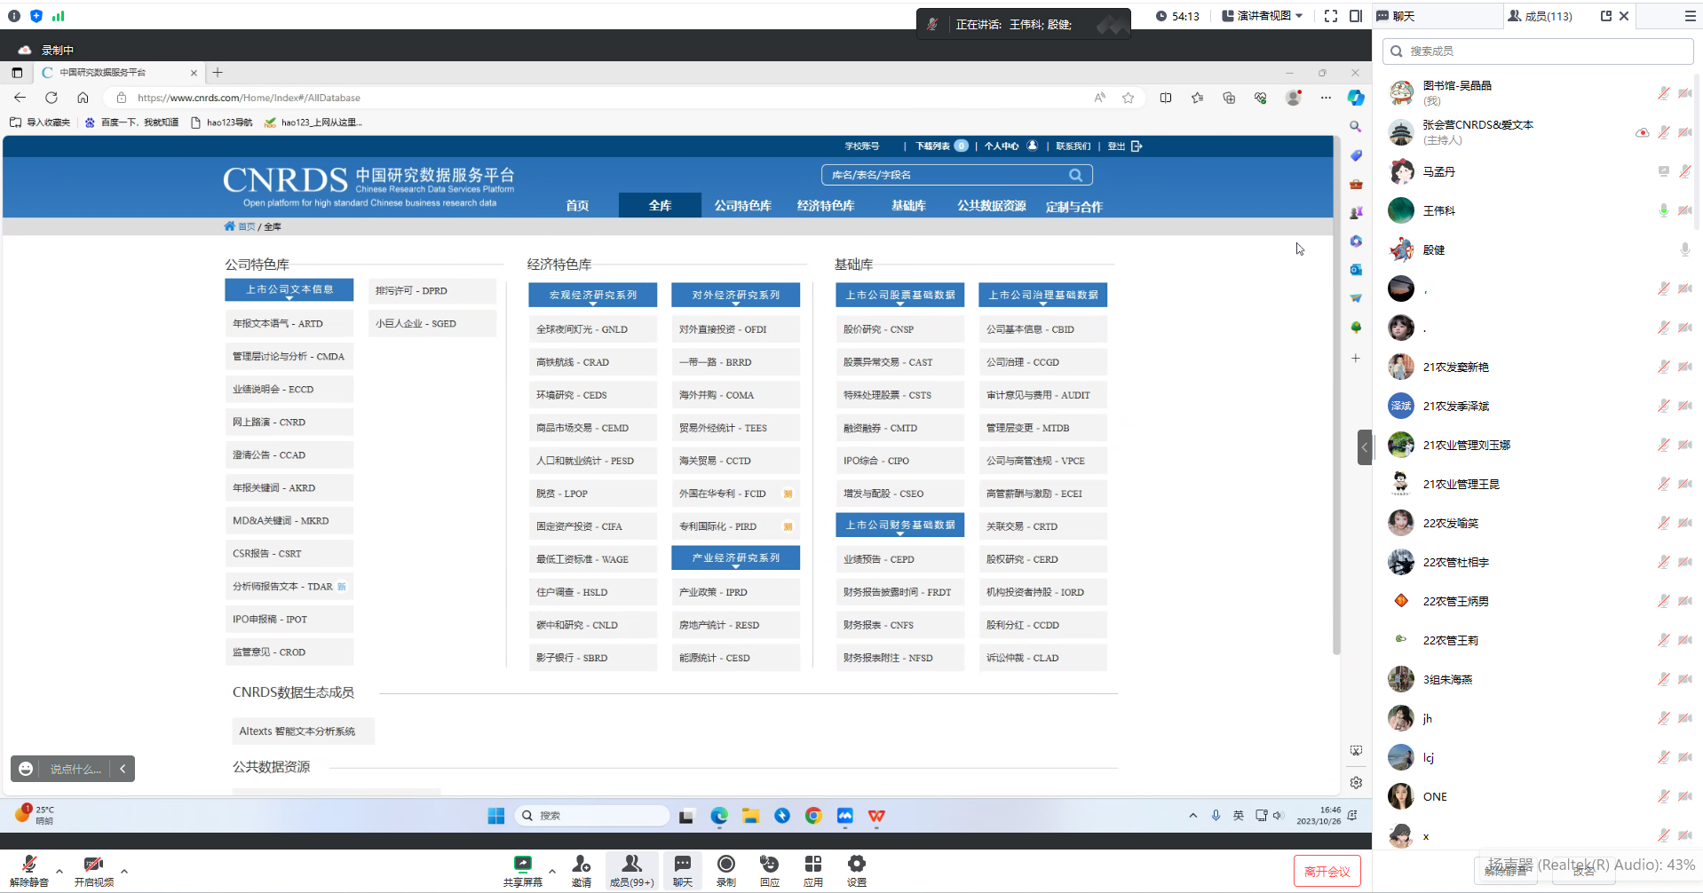Open Altexts 智能文本分析系统 button
The height and width of the screenshot is (893, 1703).
(x=302, y=731)
